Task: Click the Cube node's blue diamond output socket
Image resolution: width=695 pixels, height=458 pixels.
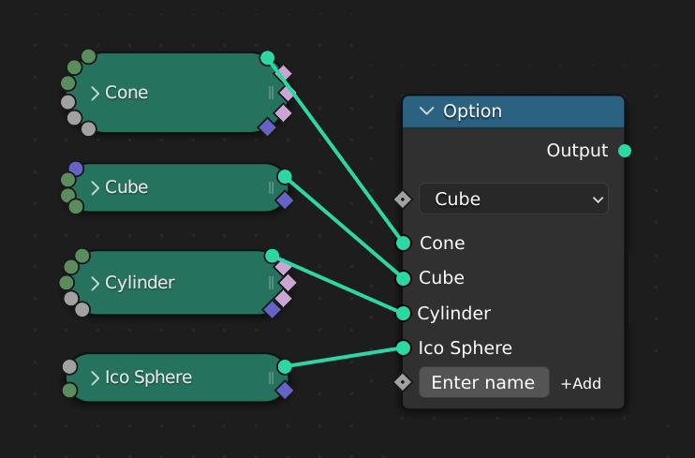Action: pos(284,199)
